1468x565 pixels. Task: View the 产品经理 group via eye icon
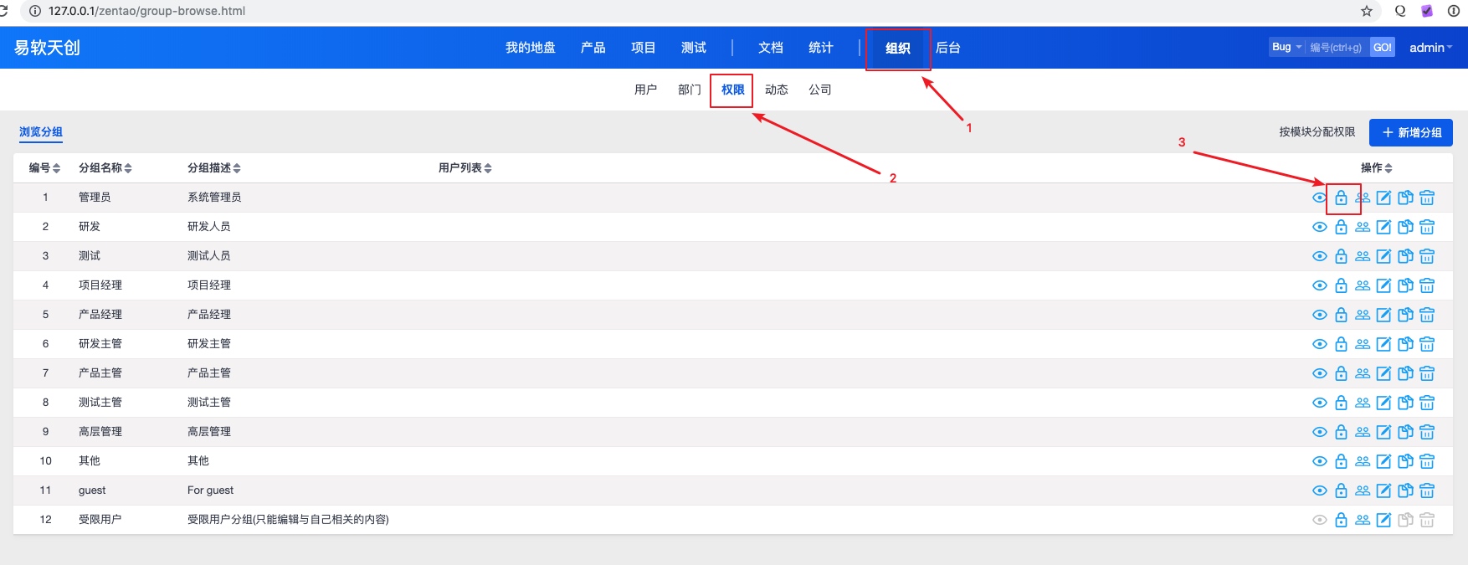(x=1320, y=315)
